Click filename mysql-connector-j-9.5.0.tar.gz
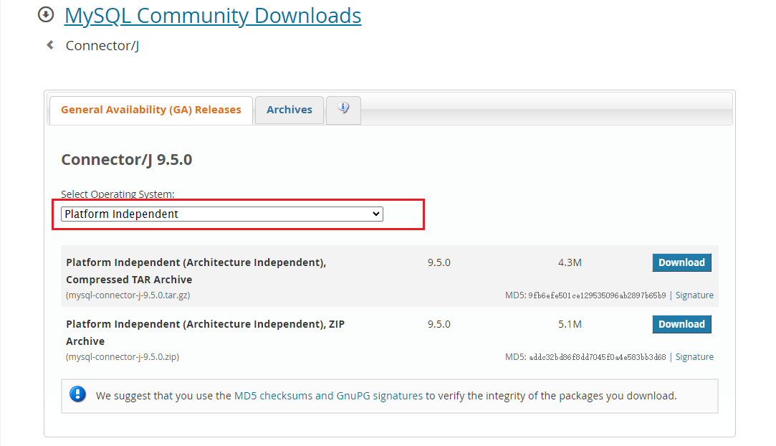Image resolution: width=776 pixels, height=446 pixels. 128,295
